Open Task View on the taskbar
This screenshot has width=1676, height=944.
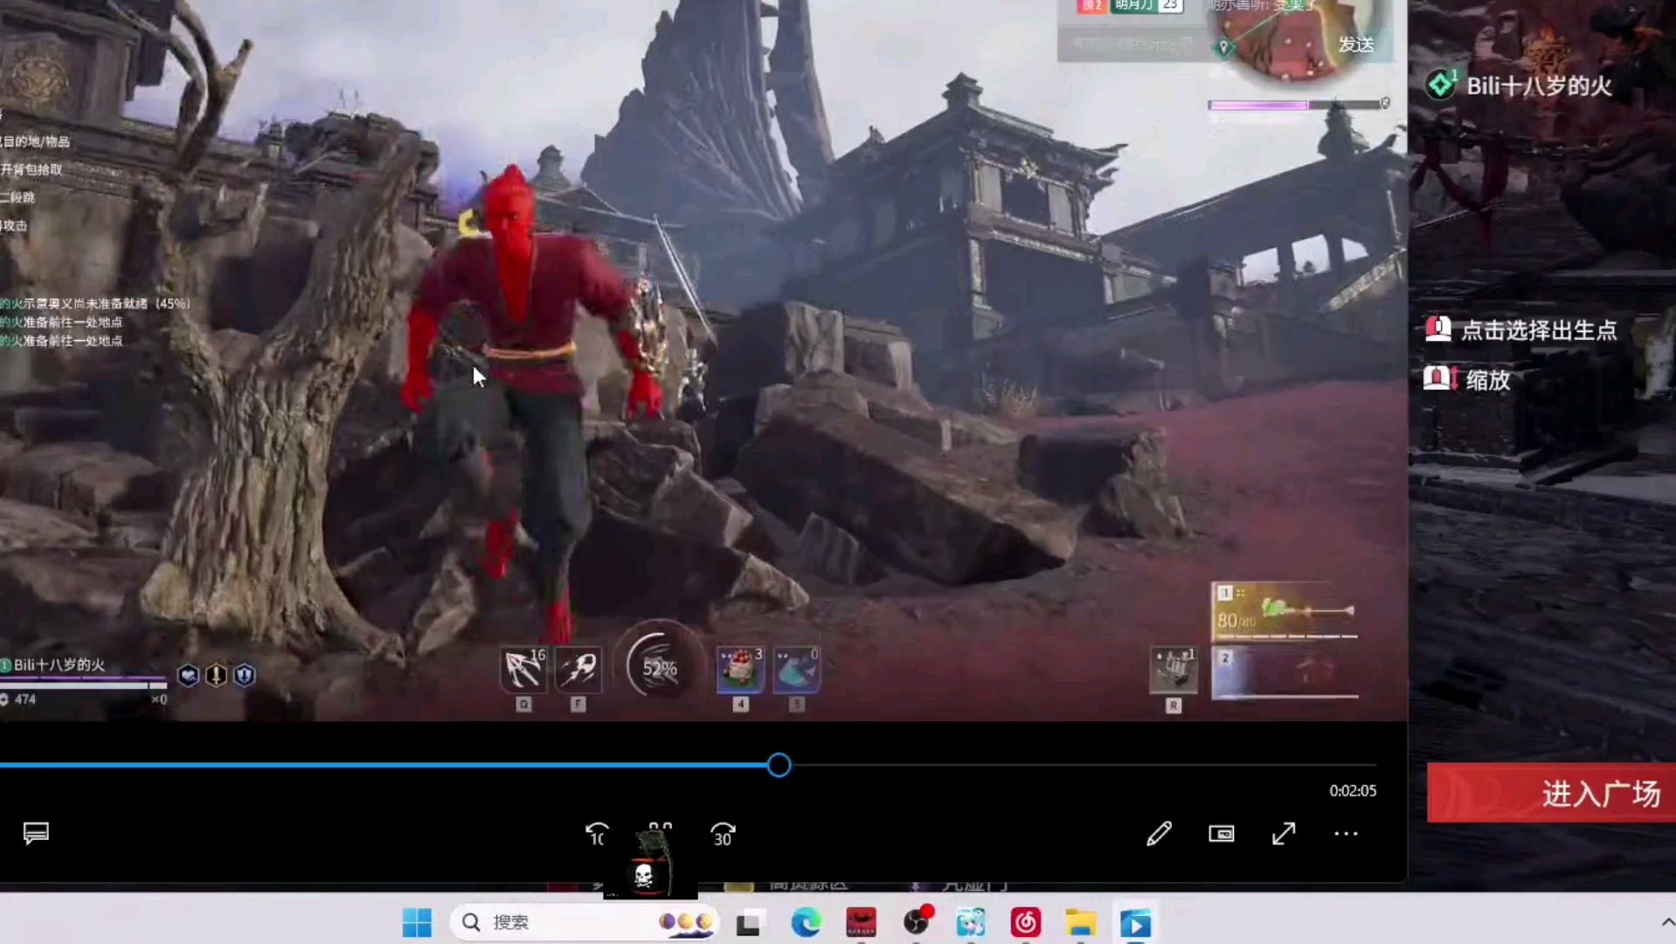[748, 922]
